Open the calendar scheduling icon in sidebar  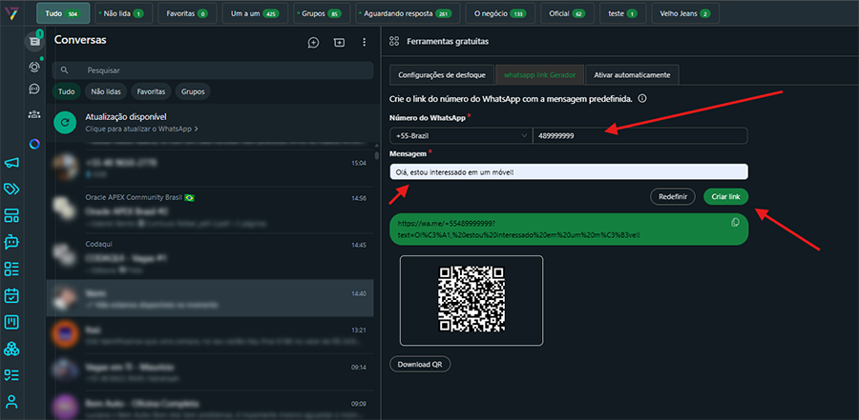(11, 295)
